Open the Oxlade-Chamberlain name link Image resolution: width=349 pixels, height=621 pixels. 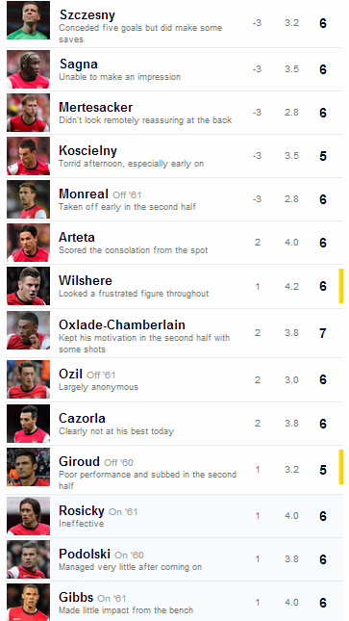[x=122, y=324]
